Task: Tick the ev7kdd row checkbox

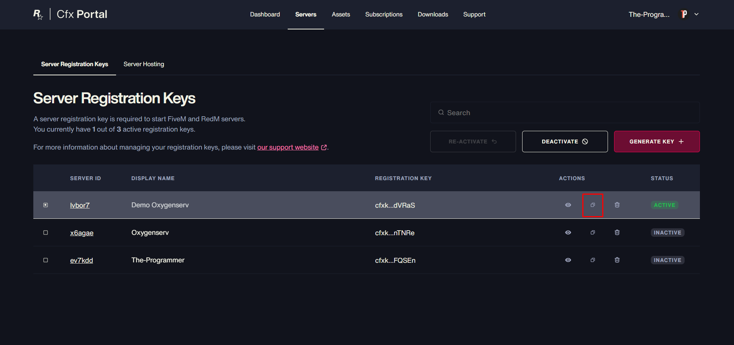Action: tap(46, 260)
